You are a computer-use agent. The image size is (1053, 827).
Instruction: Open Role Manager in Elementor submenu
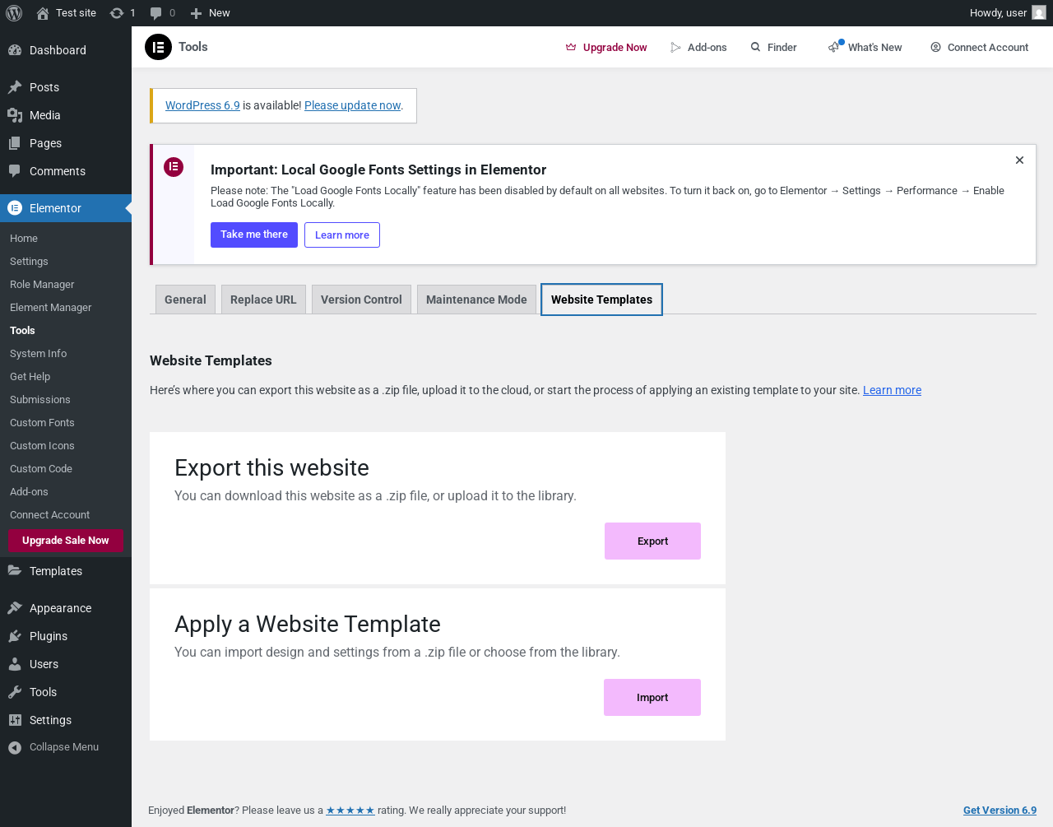click(x=42, y=285)
